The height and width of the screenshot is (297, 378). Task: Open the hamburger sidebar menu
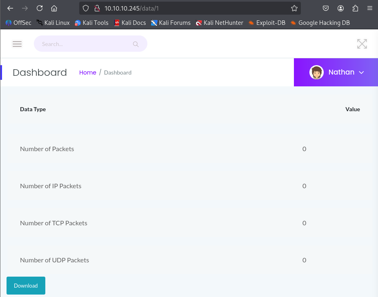pos(17,44)
